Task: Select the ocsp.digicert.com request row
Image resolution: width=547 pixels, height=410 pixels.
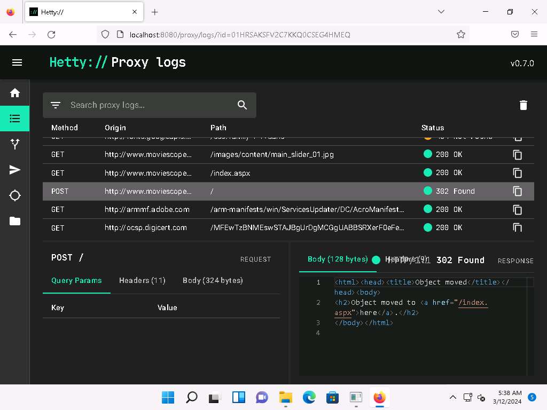Action: 272,228
